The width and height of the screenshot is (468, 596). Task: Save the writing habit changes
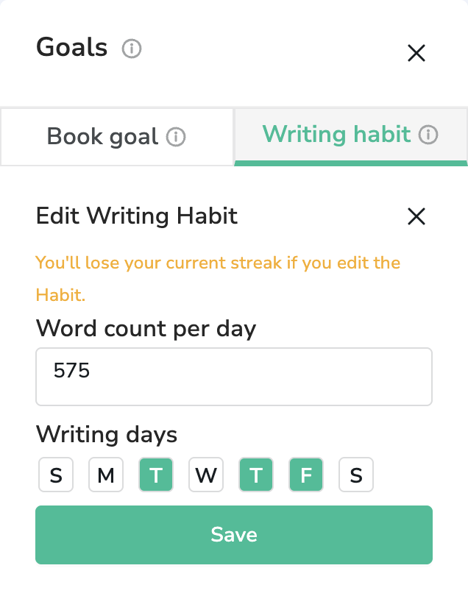click(233, 535)
